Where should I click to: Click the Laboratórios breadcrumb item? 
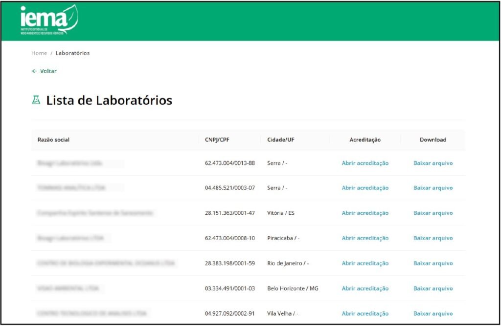click(x=72, y=53)
